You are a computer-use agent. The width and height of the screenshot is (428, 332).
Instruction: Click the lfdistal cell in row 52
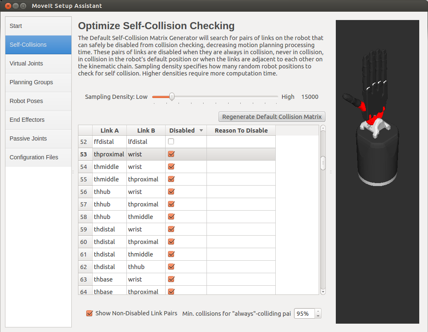pyautogui.click(x=146, y=142)
